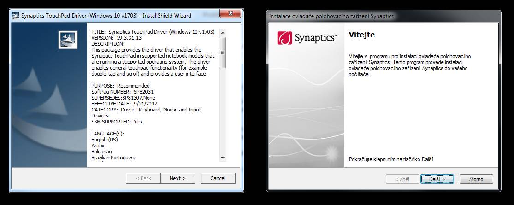Click the 'DESCRIPTION:' label
The image size is (514, 205).
click(x=108, y=44)
